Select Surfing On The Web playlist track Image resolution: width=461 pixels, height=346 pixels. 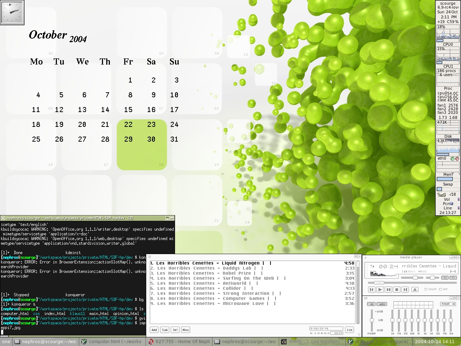pyautogui.click(x=215, y=278)
